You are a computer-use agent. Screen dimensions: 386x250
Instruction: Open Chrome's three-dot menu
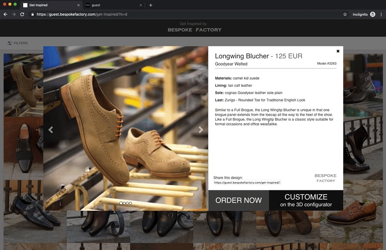(x=381, y=14)
